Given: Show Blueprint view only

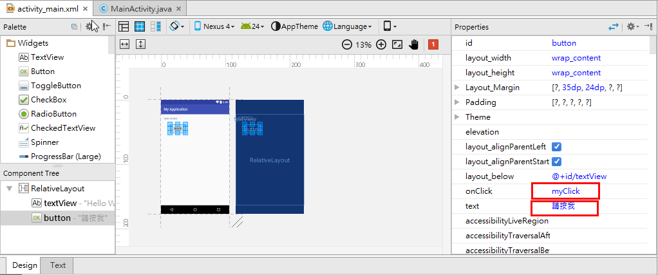Looking at the screenshot, I should click(140, 26).
